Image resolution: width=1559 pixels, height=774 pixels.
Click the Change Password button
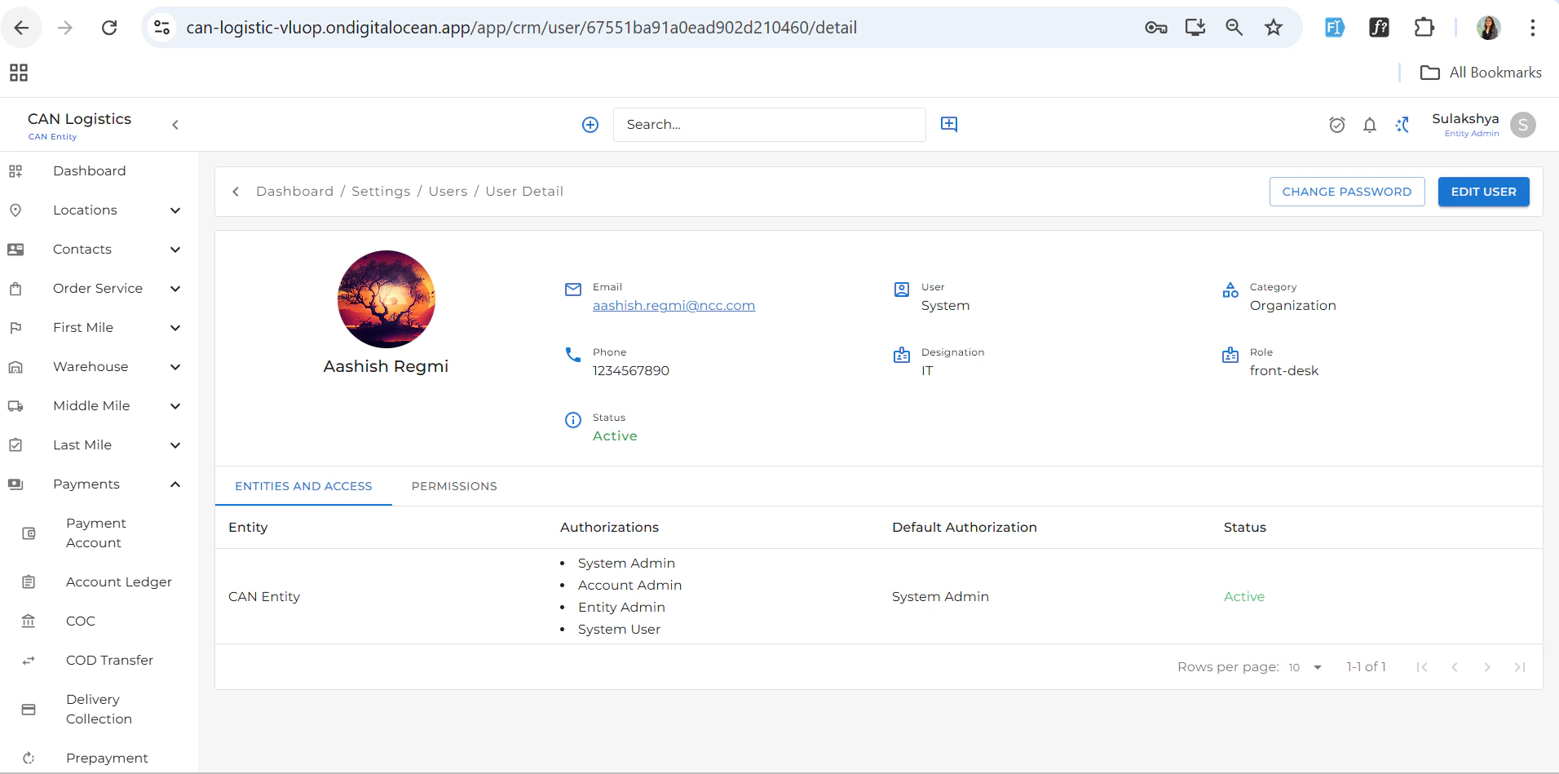coord(1347,192)
